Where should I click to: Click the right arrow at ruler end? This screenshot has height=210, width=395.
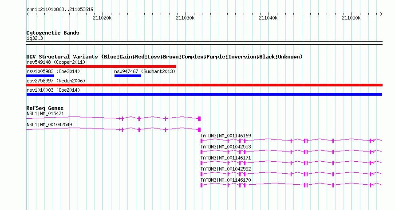click(381, 14)
